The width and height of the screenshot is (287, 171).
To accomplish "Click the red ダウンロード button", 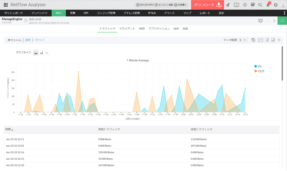I will (x=207, y=5).
